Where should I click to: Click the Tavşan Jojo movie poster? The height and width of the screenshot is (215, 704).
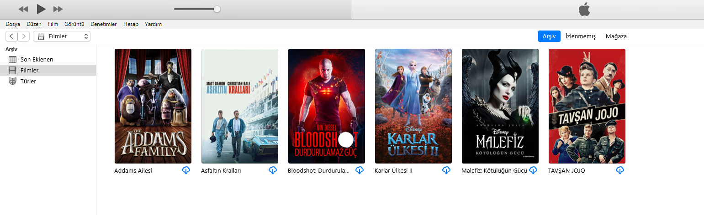coord(587,106)
